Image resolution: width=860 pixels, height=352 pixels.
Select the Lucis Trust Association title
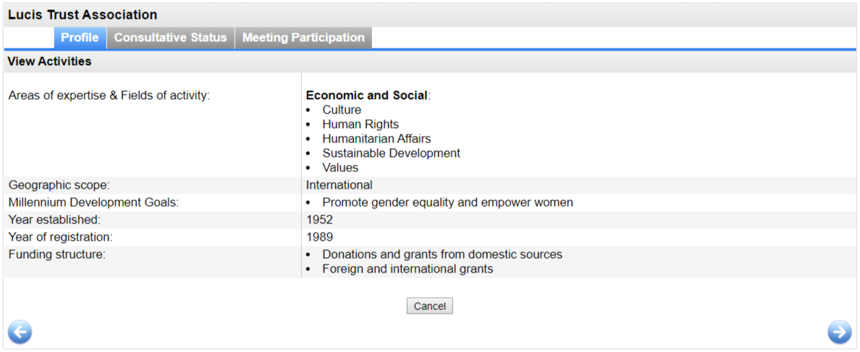click(x=83, y=14)
